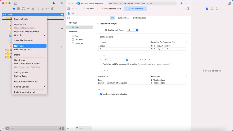Image resolution: width=233 pixels, height=131 pixels.
Task: Switch to the Build Settings tab
Action: pyautogui.click(x=124, y=18)
